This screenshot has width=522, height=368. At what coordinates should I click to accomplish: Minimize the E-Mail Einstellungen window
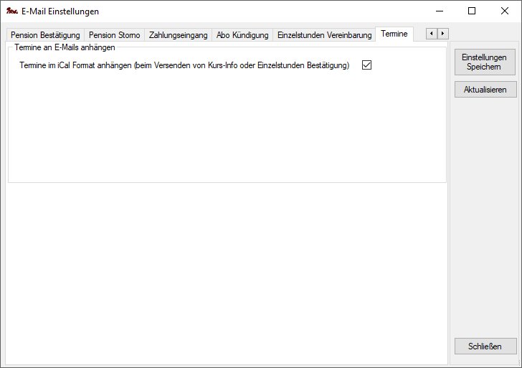pyautogui.click(x=439, y=11)
